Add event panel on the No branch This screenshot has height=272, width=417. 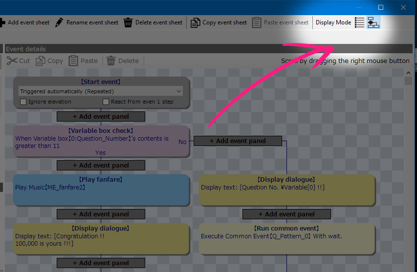pos(238,141)
